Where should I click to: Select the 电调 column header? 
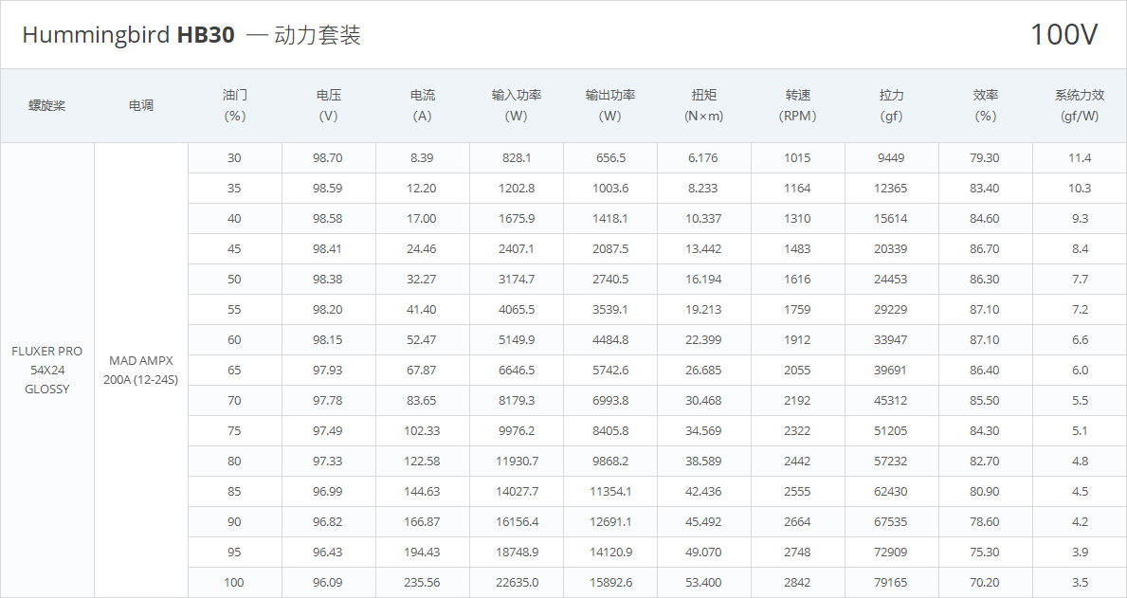click(x=141, y=105)
